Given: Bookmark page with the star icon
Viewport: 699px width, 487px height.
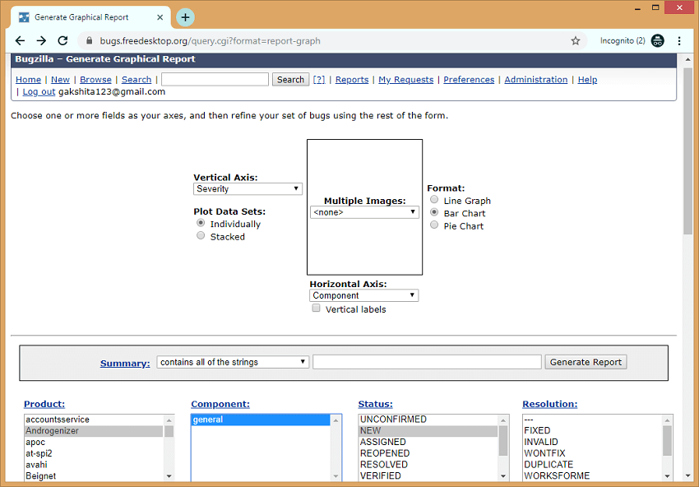Looking at the screenshot, I should coord(576,41).
